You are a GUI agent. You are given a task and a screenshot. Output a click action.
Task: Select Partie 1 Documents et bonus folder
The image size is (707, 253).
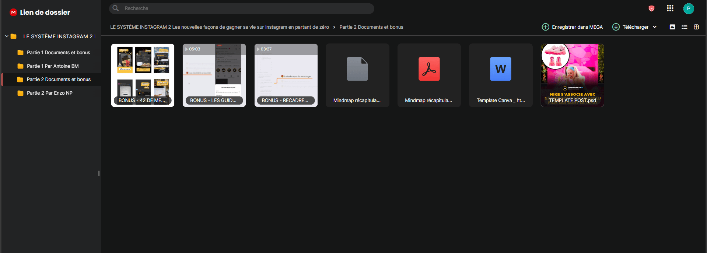point(51,52)
